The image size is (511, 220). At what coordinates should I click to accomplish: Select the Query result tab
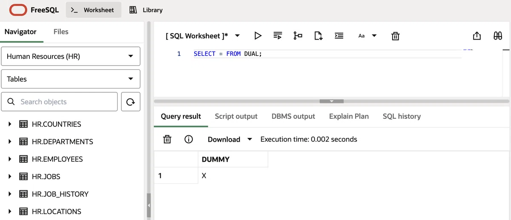(x=181, y=116)
